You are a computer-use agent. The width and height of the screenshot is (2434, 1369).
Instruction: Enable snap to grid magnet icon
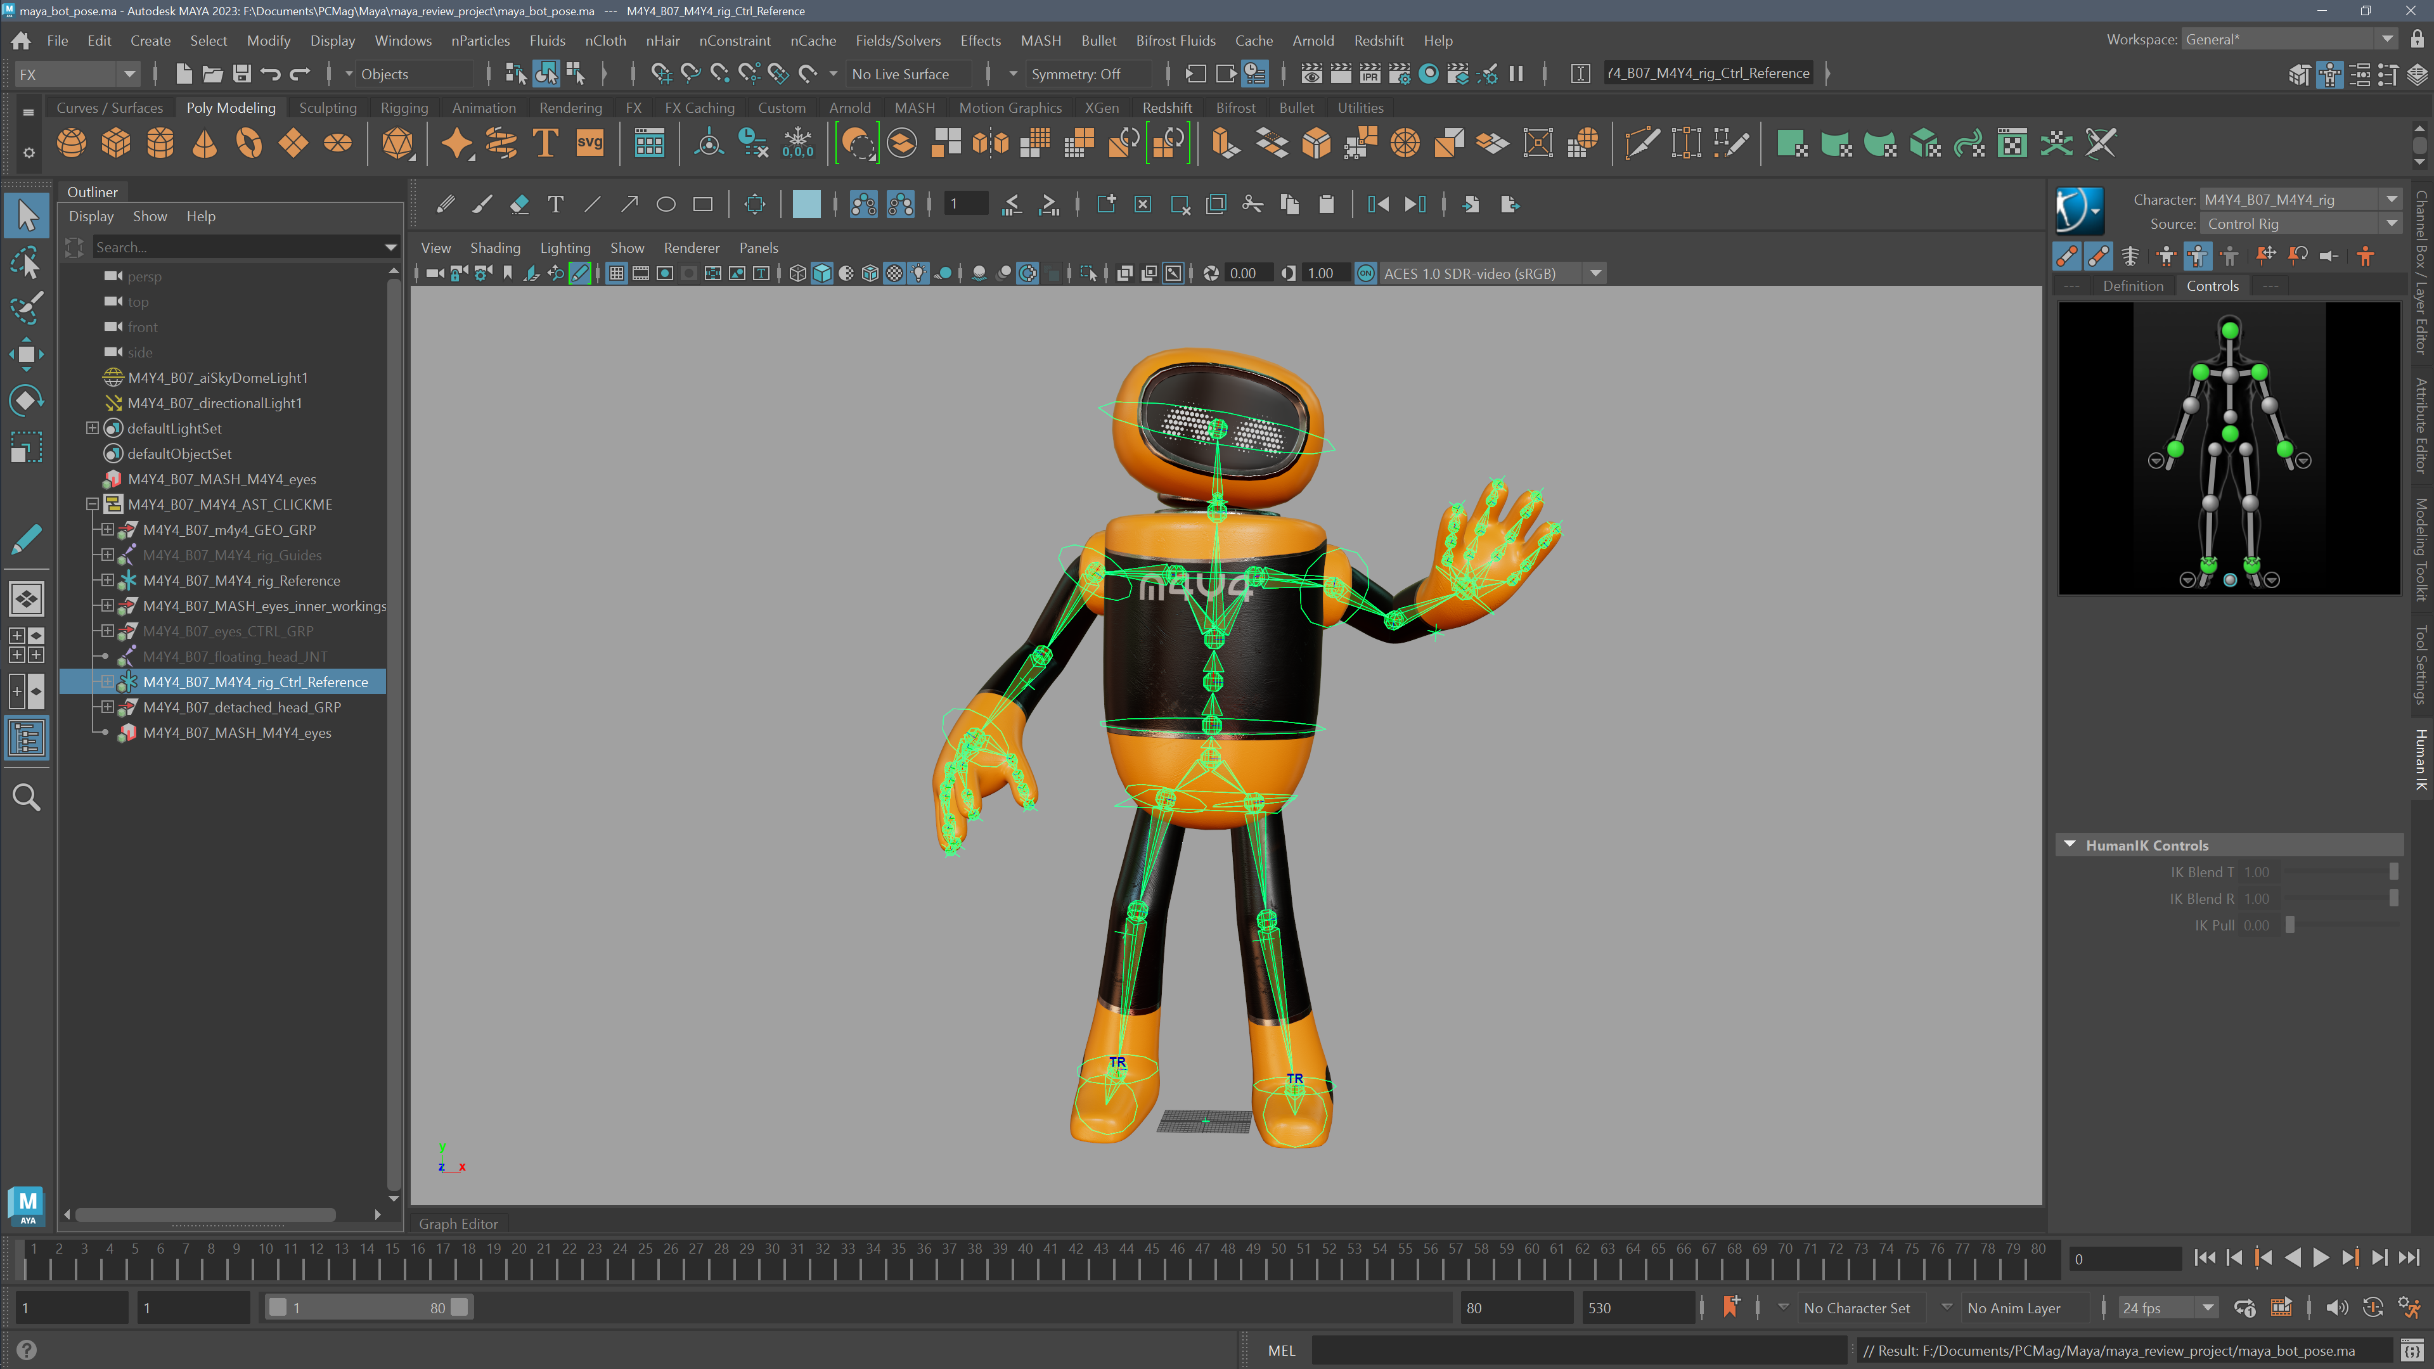(661, 74)
